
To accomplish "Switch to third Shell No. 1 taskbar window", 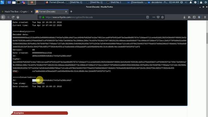I will point(114,2).
